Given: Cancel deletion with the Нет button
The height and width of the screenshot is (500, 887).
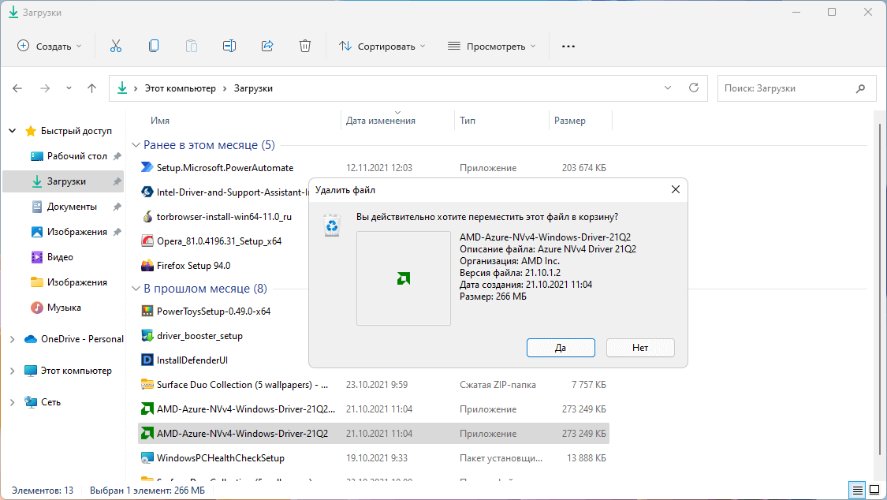Looking at the screenshot, I should click(x=640, y=348).
